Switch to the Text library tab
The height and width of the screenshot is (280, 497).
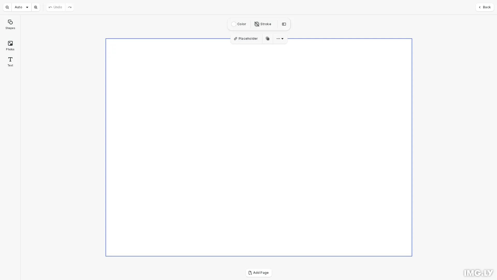click(x=10, y=62)
